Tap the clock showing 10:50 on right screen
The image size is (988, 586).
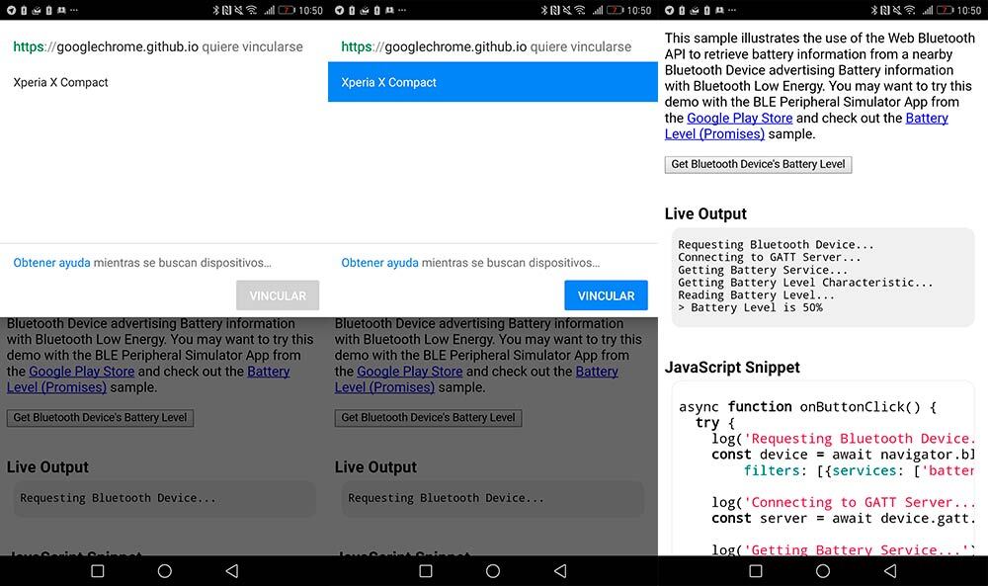(969, 10)
